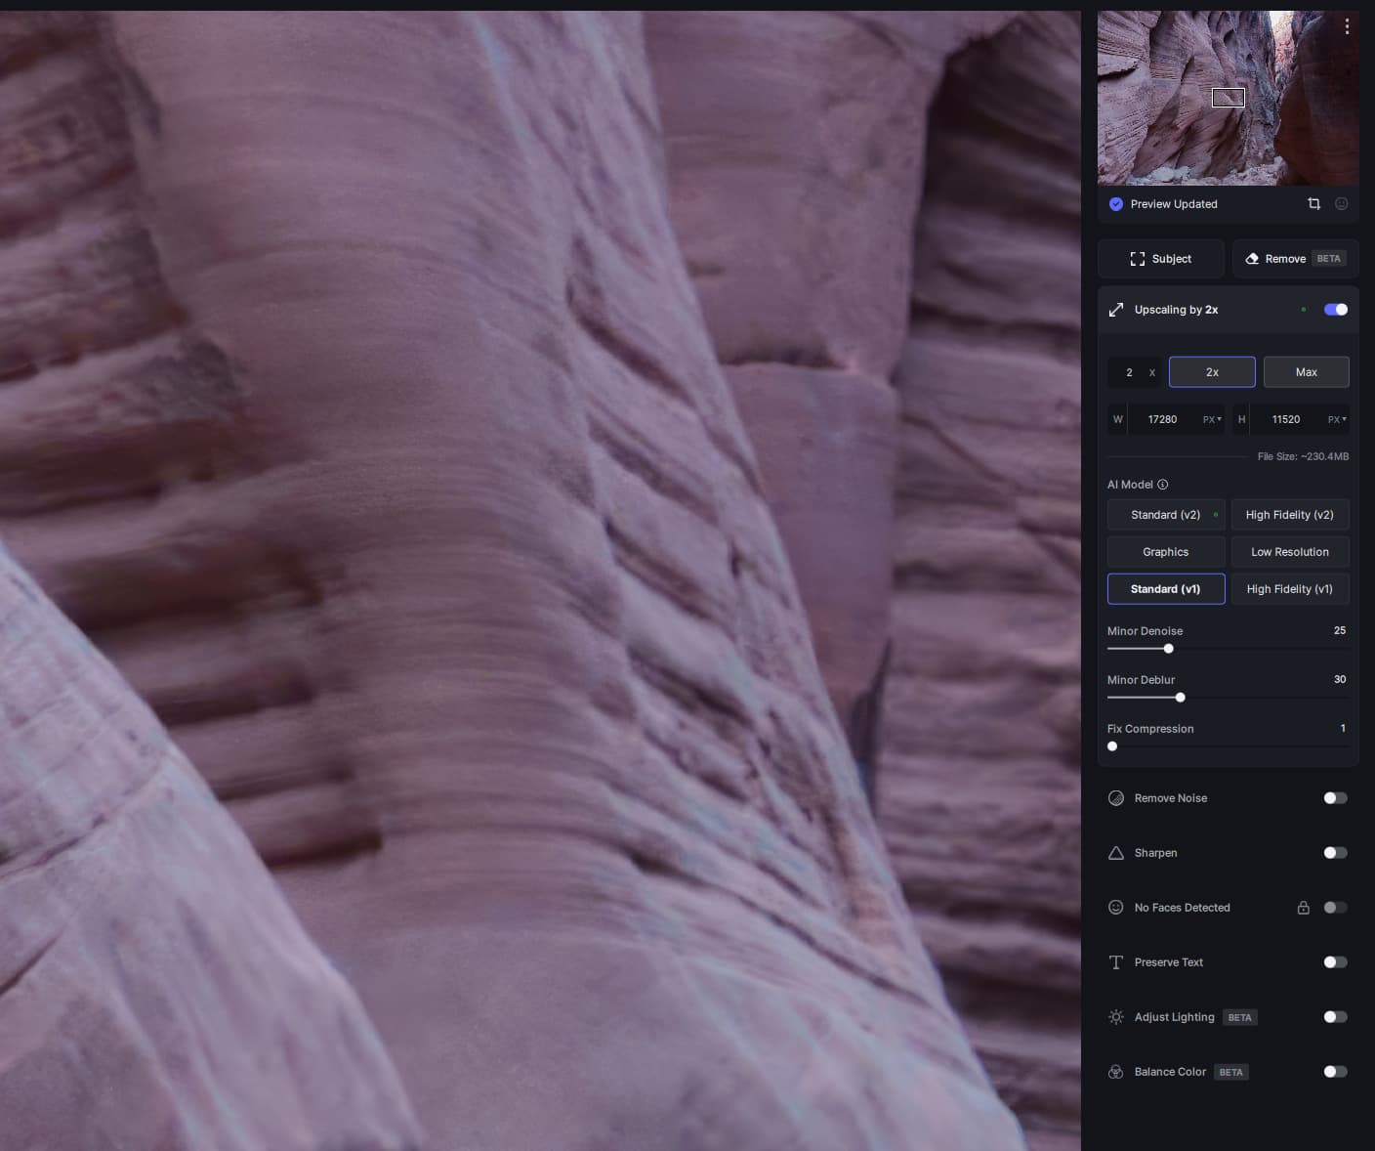
Task: Select the Subject button
Action: click(1161, 259)
